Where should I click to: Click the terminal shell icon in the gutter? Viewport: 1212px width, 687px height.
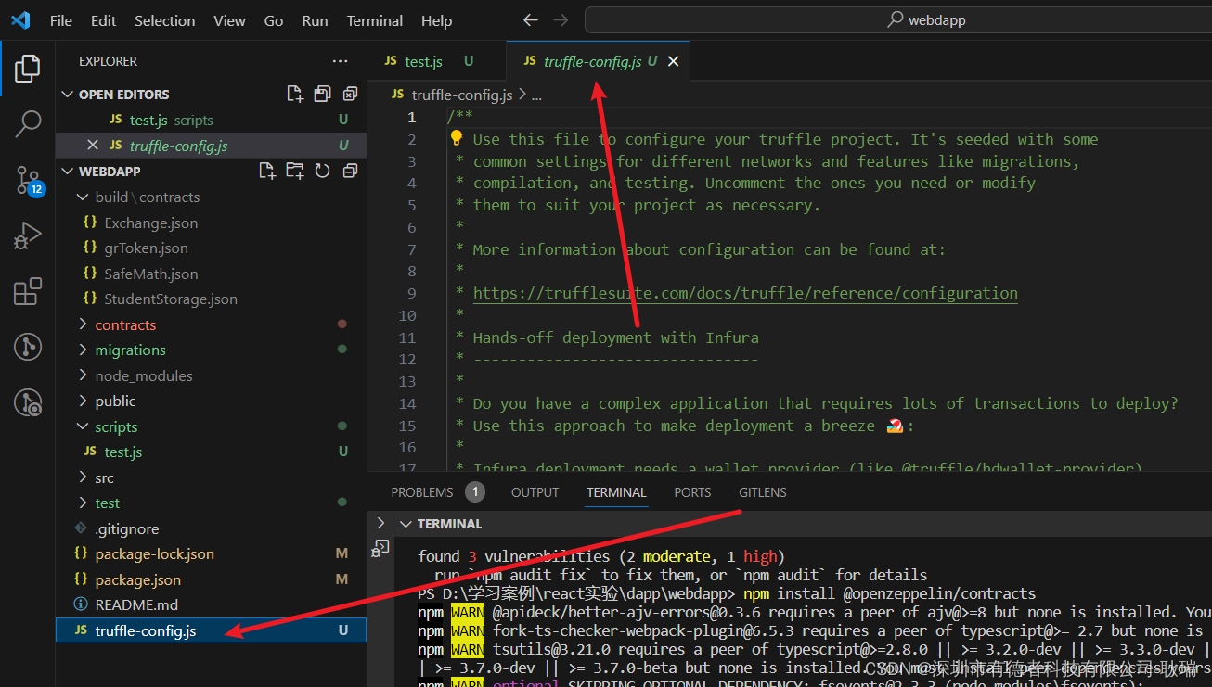(380, 548)
